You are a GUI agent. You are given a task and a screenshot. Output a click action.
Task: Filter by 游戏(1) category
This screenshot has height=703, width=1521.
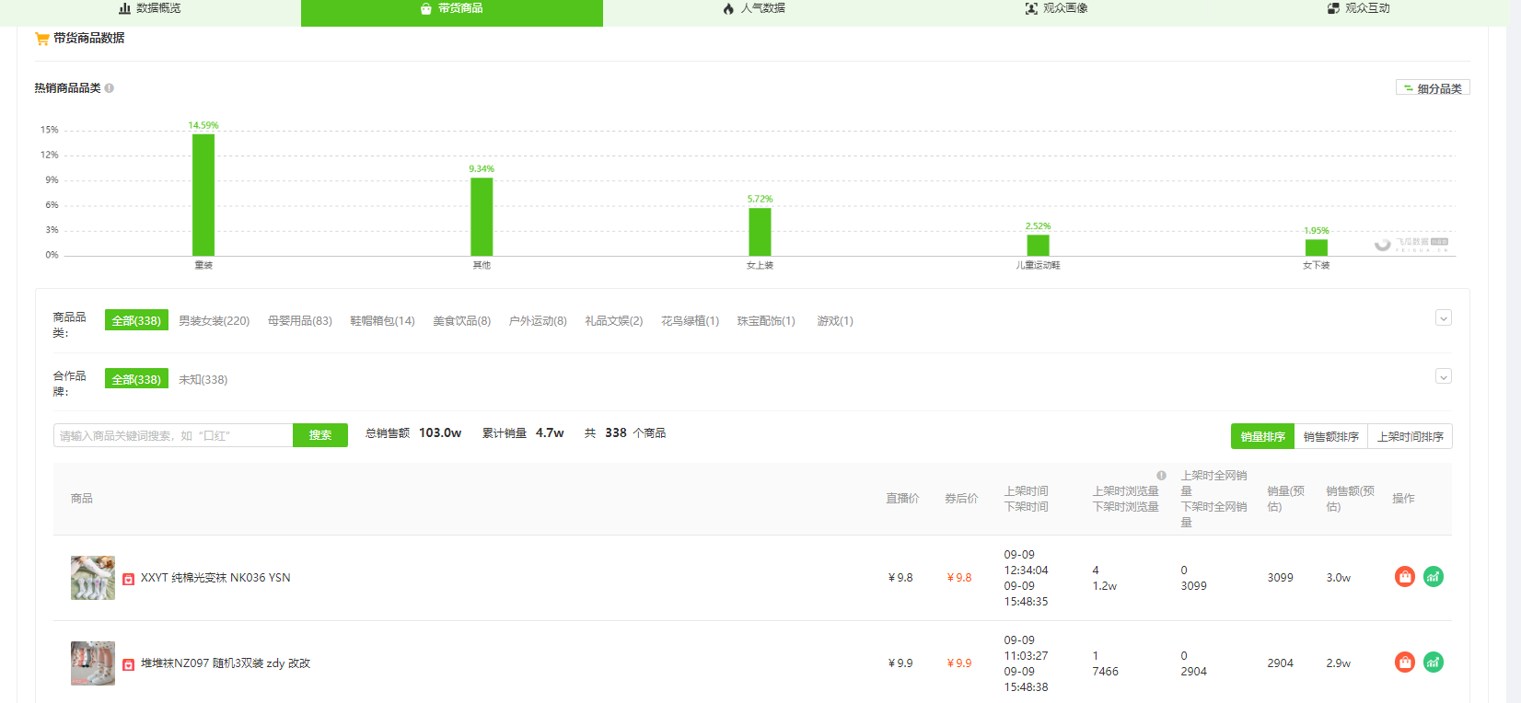[835, 321]
